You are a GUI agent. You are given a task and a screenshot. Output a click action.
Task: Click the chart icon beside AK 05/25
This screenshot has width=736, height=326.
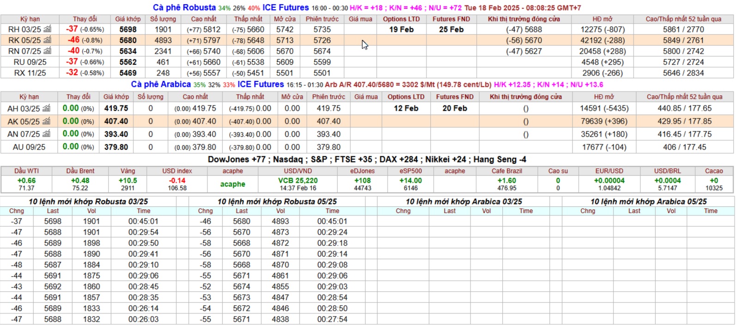(x=46, y=122)
